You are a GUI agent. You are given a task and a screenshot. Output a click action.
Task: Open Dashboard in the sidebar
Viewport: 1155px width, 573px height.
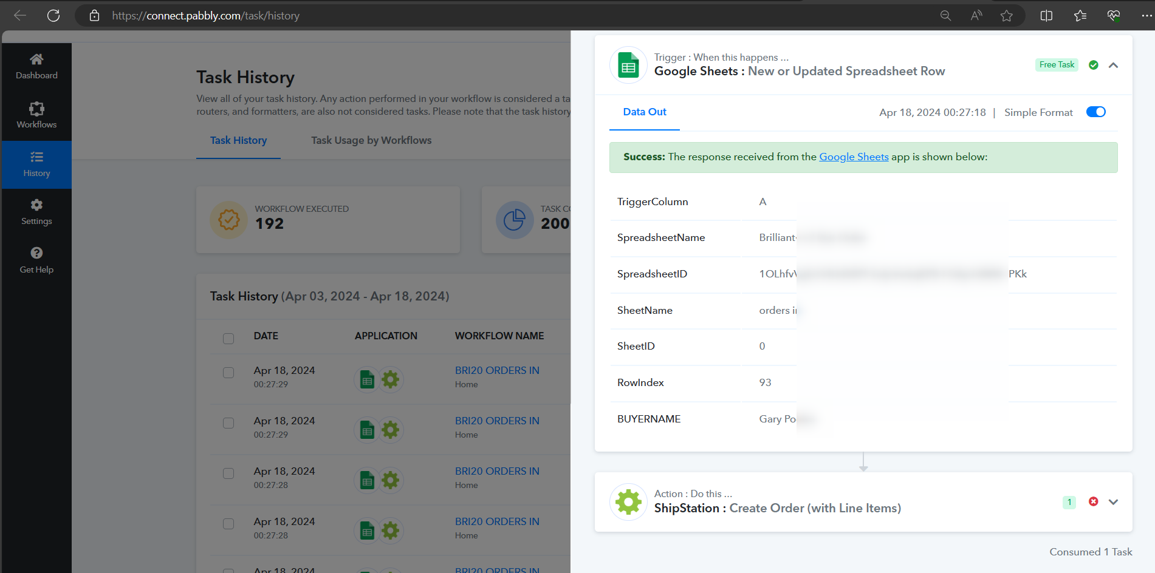pos(36,67)
